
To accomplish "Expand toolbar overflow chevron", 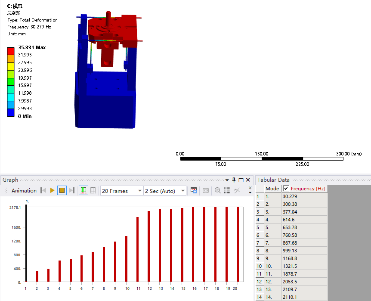I will click(250, 190).
